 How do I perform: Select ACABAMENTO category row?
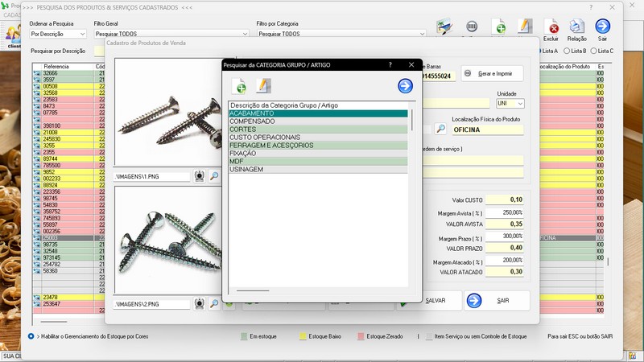point(318,113)
